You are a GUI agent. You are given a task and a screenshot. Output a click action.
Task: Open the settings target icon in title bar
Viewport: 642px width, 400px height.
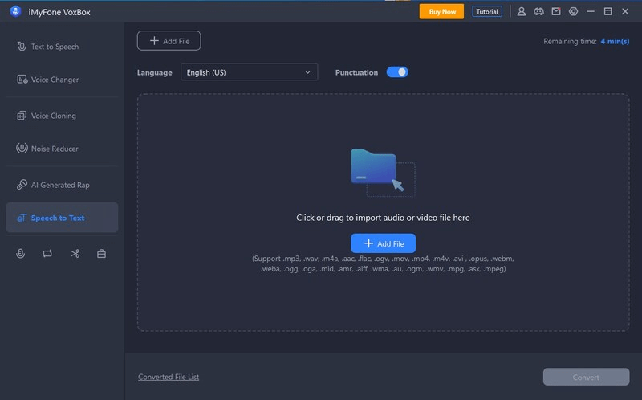pos(573,11)
